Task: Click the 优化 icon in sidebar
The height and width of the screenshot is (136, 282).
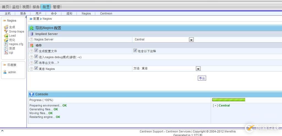Action: (6, 40)
